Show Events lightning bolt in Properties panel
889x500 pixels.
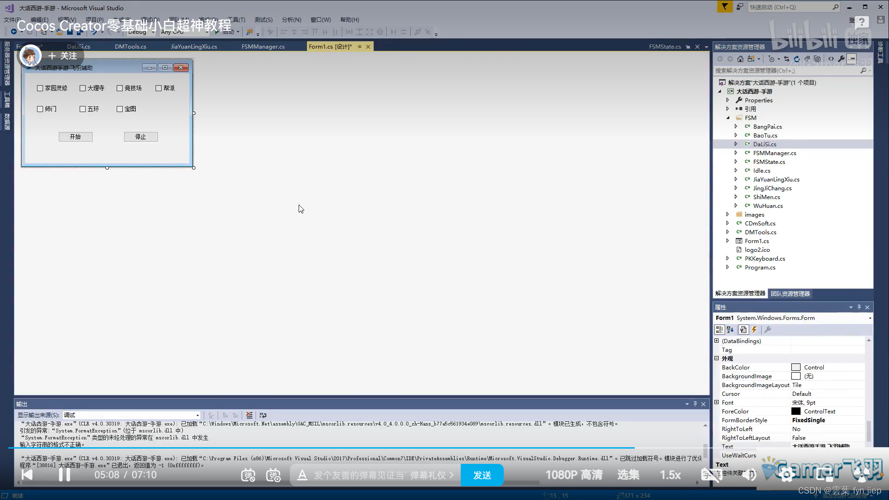click(x=754, y=330)
